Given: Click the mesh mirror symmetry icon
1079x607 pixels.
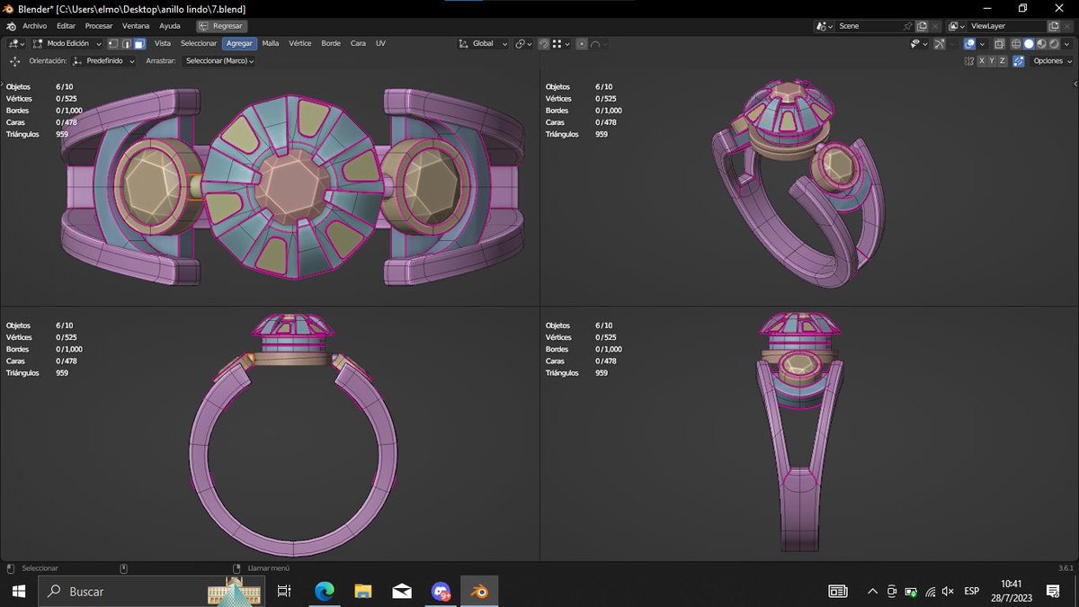Looking at the screenshot, I should (x=969, y=61).
